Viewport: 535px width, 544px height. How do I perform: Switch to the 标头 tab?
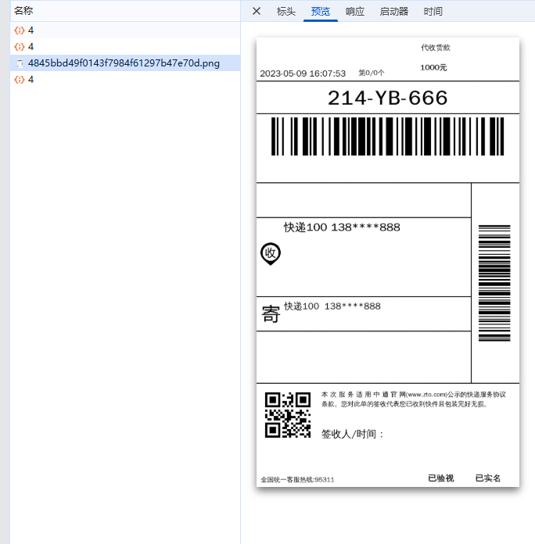286,11
